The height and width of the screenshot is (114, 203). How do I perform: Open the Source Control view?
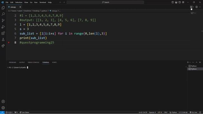click(3, 20)
